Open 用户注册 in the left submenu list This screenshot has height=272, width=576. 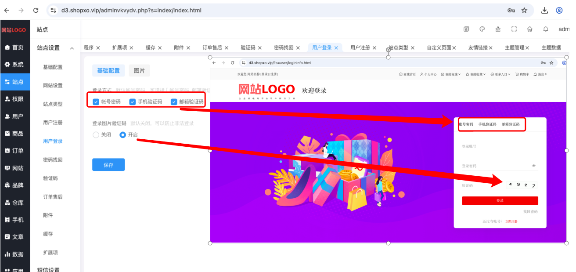click(53, 123)
